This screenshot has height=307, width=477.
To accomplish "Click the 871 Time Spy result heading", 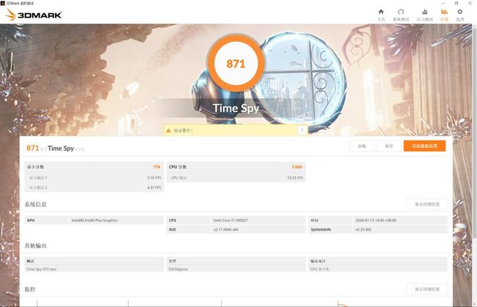I will pyautogui.click(x=55, y=148).
